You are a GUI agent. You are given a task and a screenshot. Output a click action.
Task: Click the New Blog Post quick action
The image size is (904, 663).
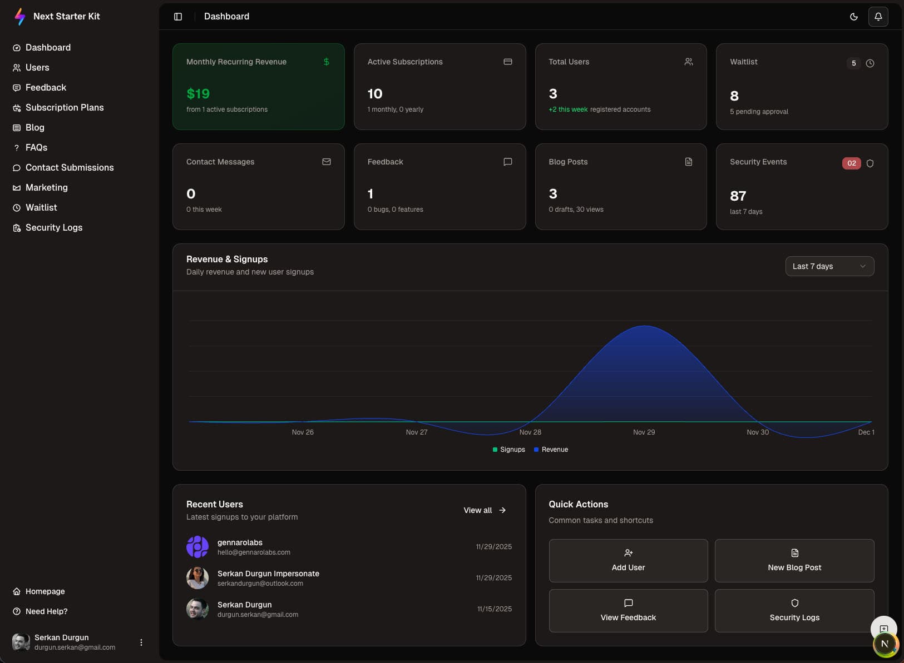(x=794, y=561)
